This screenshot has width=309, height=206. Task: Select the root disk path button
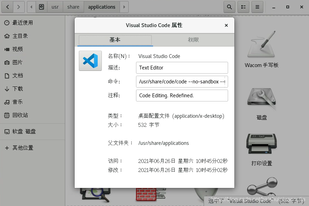tap(42, 7)
